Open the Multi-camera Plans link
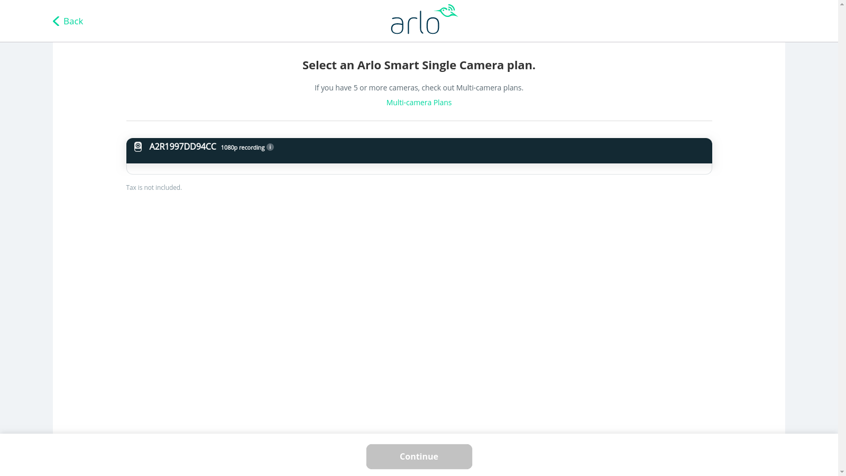This screenshot has height=476, width=846. click(x=419, y=103)
